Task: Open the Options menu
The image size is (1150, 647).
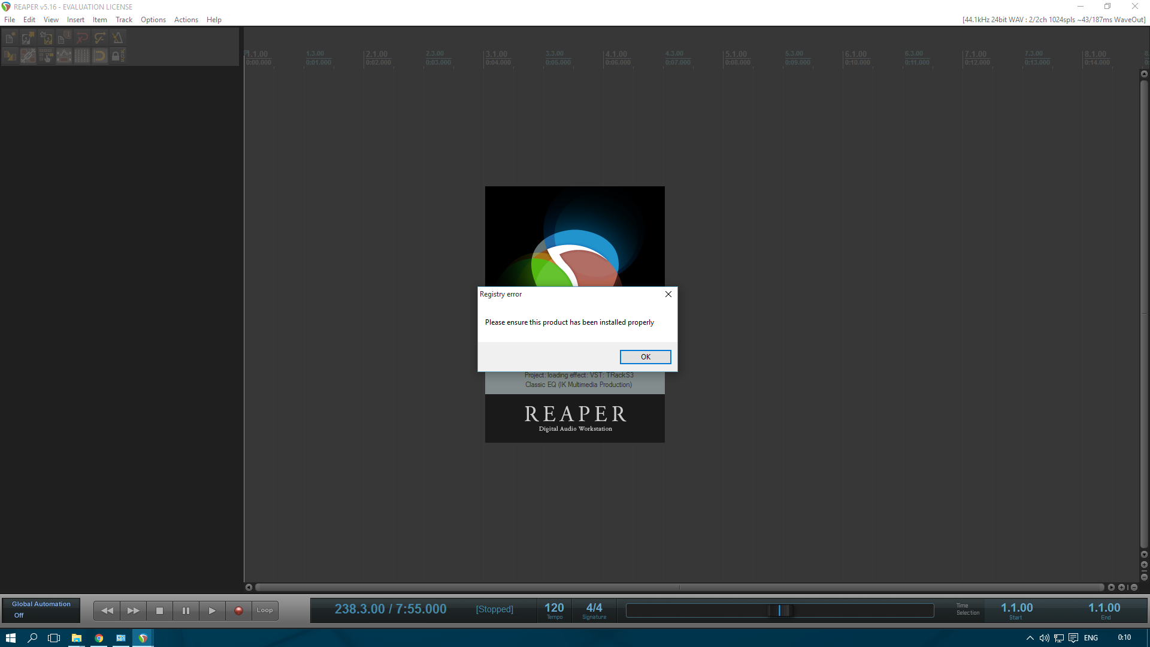Action: pyautogui.click(x=153, y=20)
